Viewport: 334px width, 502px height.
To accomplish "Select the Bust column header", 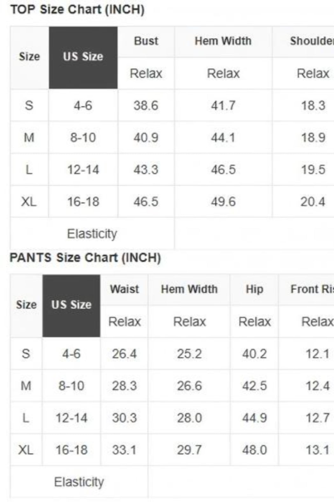I will point(146,41).
